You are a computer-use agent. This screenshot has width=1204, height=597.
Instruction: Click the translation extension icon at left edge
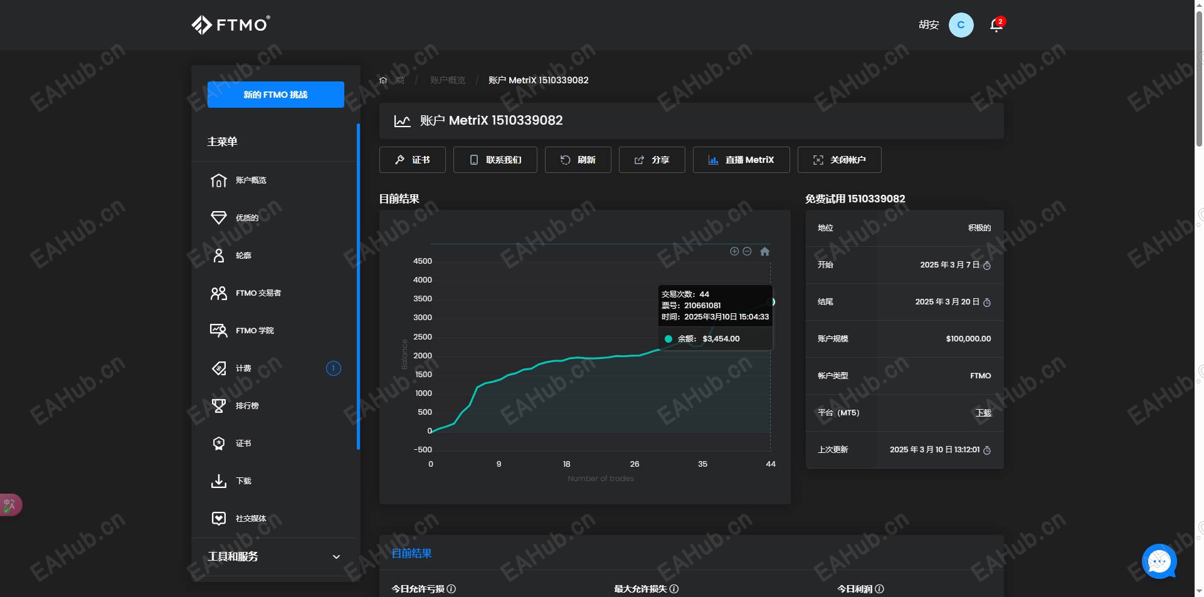click(x=10, y=504)
